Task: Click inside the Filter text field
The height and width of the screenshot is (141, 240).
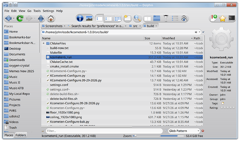Action: [104, 131]
